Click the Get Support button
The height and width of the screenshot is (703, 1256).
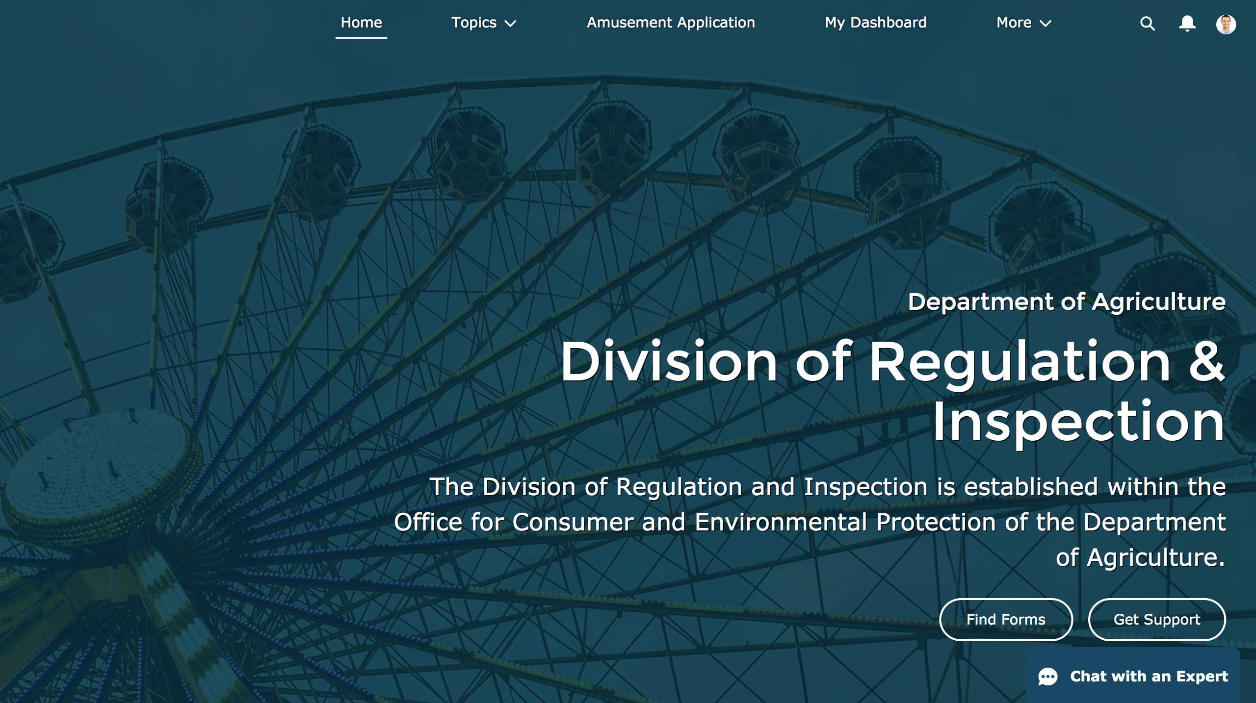1157,619
